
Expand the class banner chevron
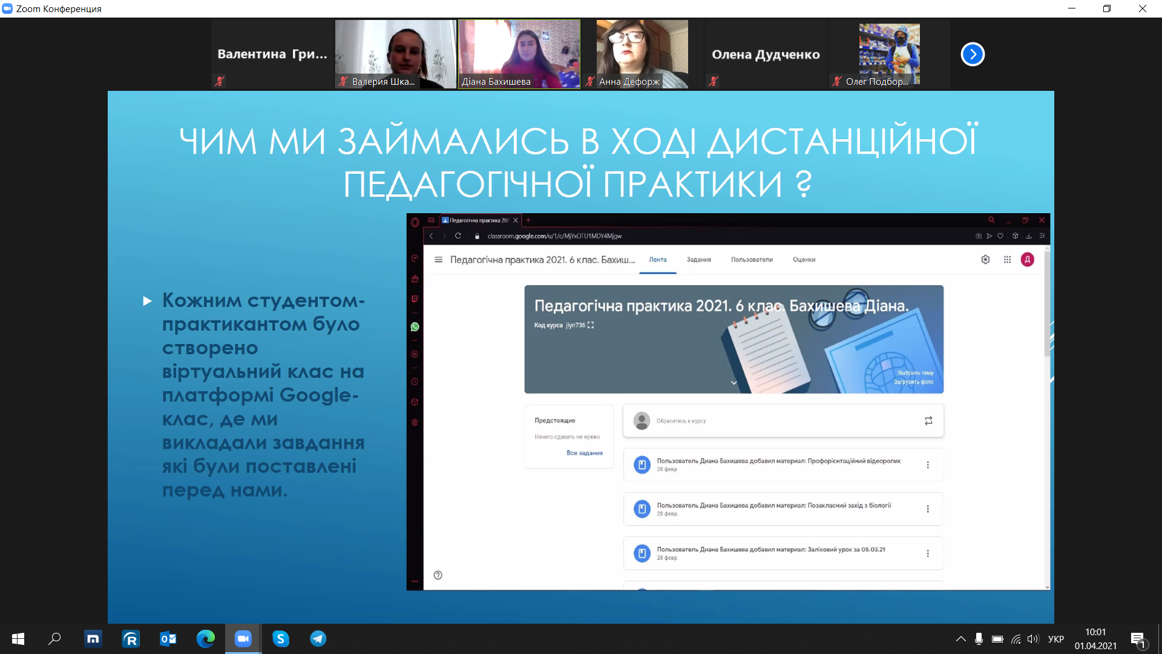coord(734,383)
